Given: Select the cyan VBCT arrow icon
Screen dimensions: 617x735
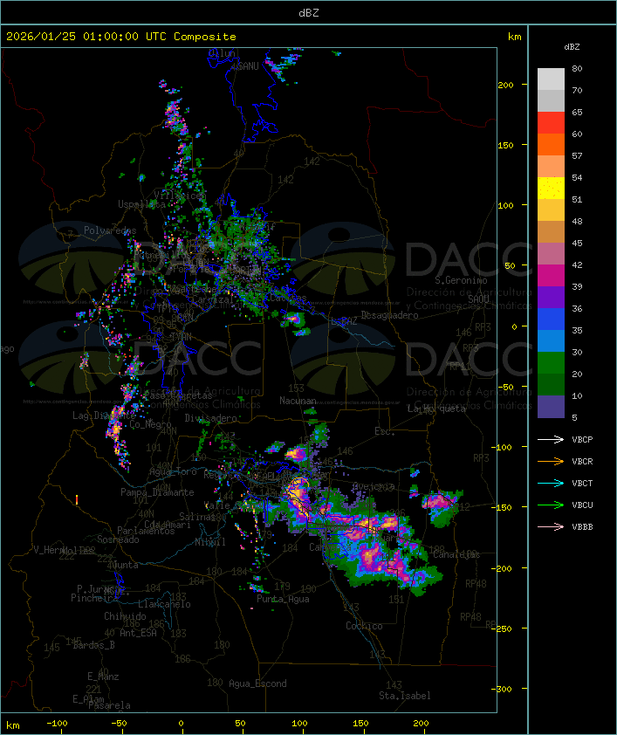Looking at the screenshot, I should click(x=550, y=483).
